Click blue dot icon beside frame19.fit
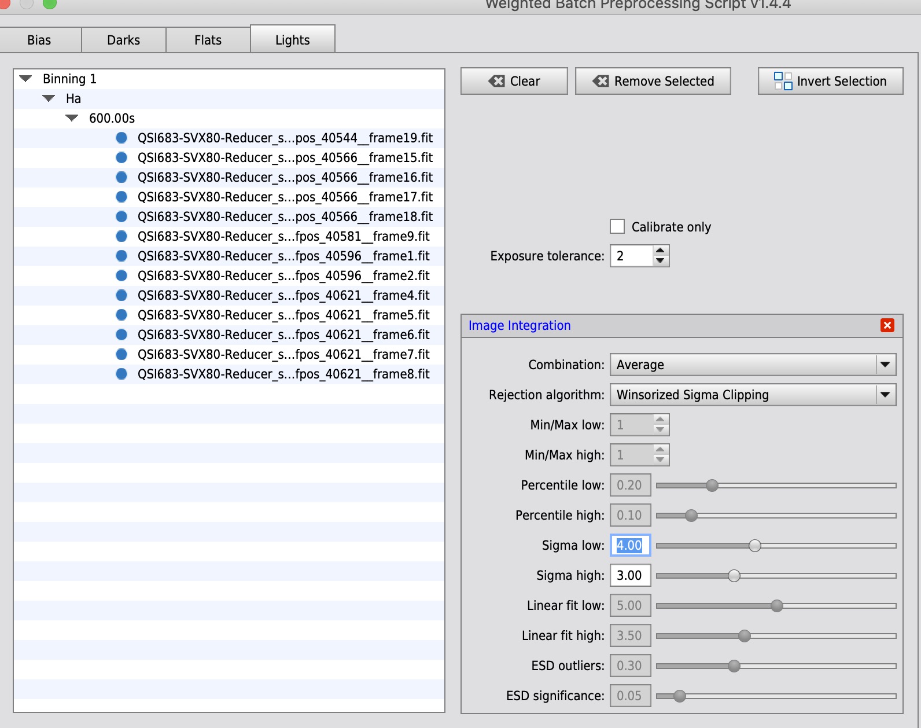 pyautogui.click(x=121, y=138)
